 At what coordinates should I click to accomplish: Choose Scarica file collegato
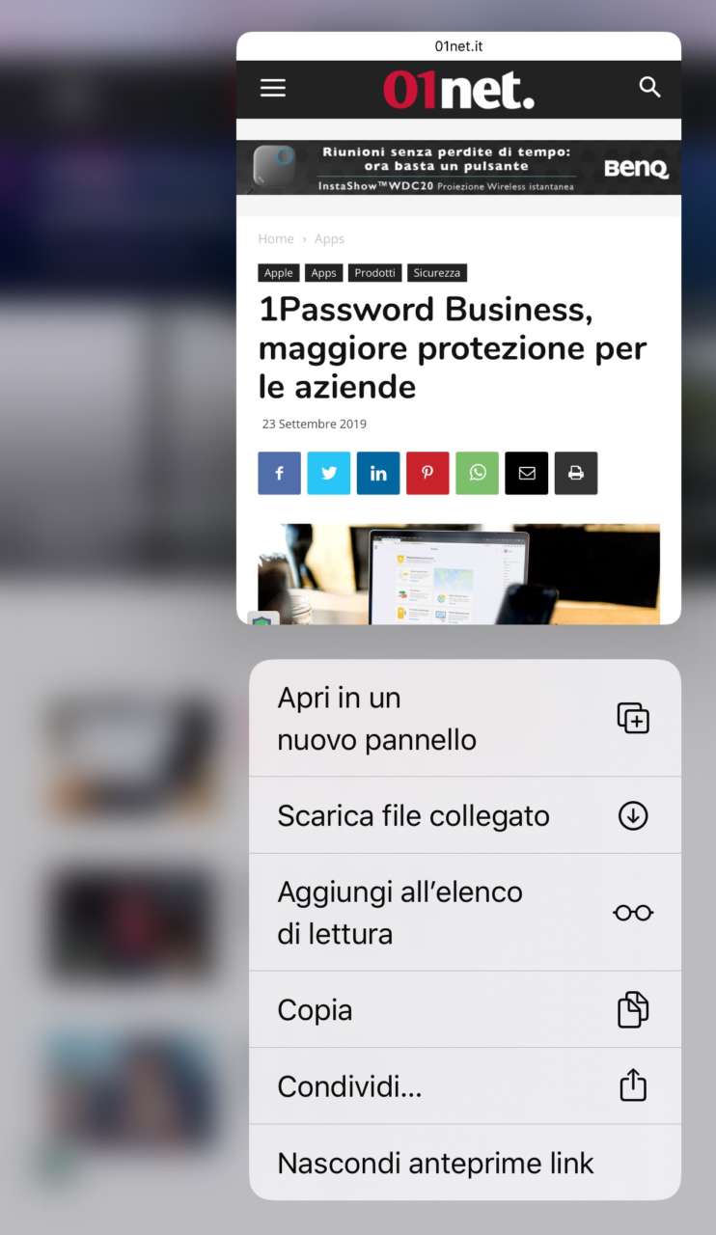(x=465, y=815)
